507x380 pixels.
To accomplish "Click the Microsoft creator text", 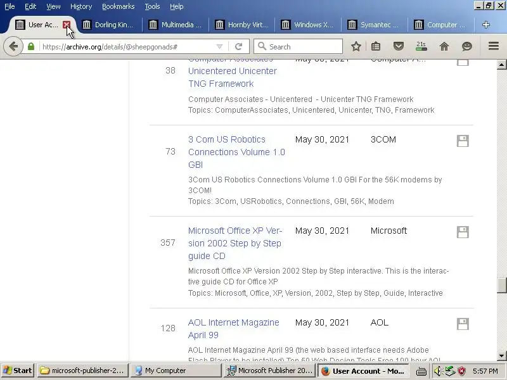I will pyautogui.click(x=388, y=231).
